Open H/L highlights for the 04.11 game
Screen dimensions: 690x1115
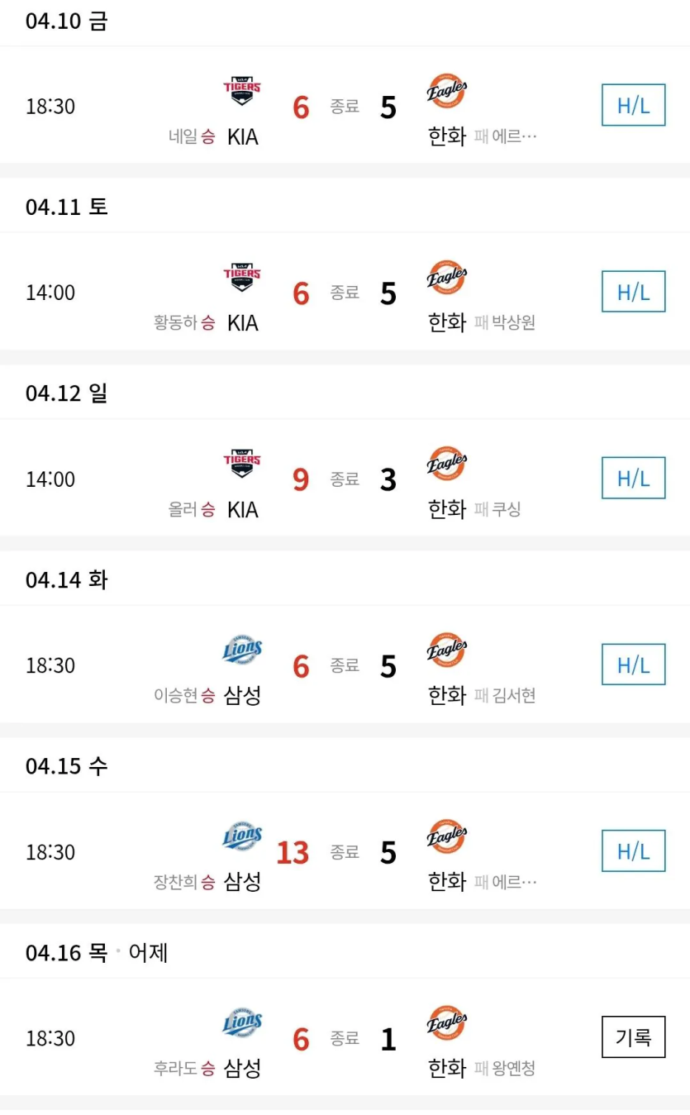(634, 292)
